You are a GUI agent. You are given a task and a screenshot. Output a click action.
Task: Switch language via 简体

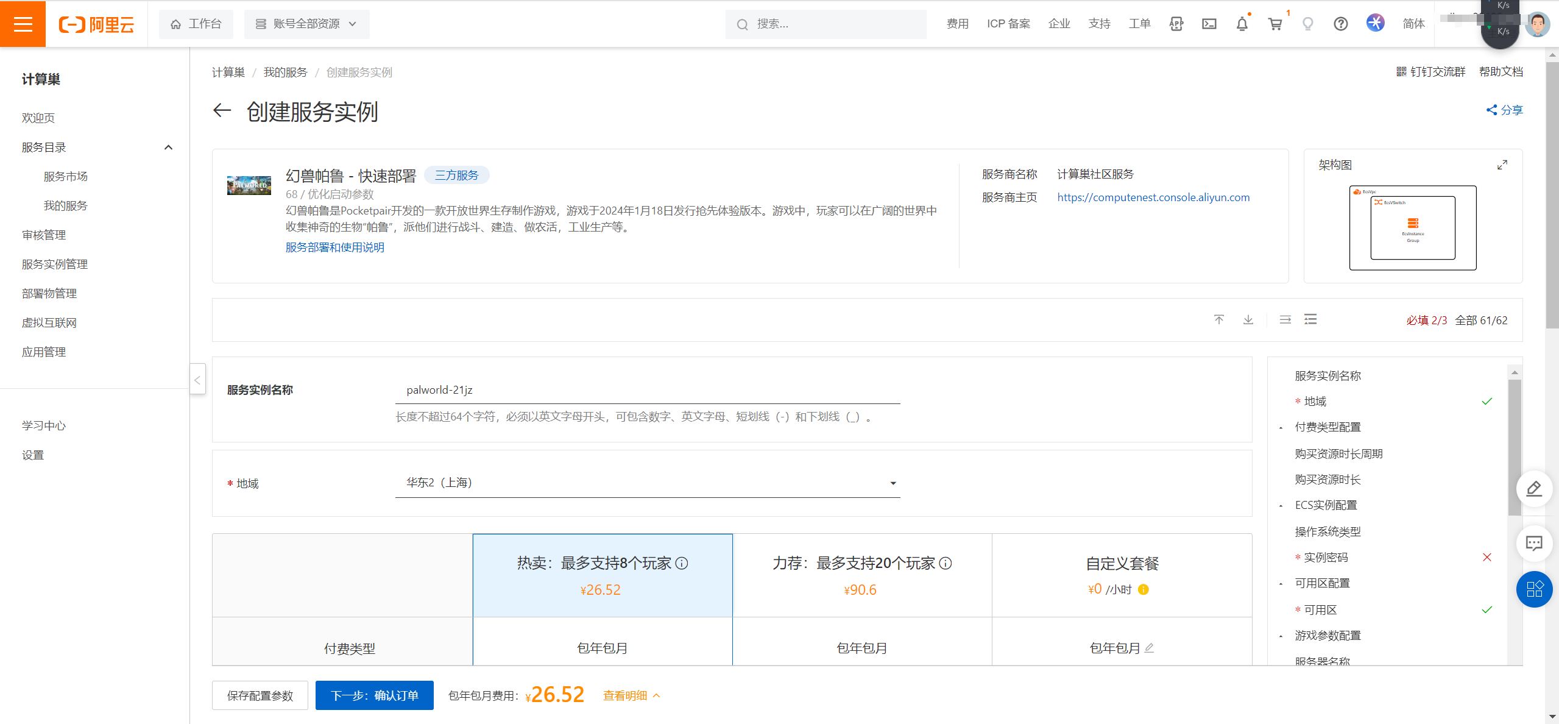[x=1414, y=24]
